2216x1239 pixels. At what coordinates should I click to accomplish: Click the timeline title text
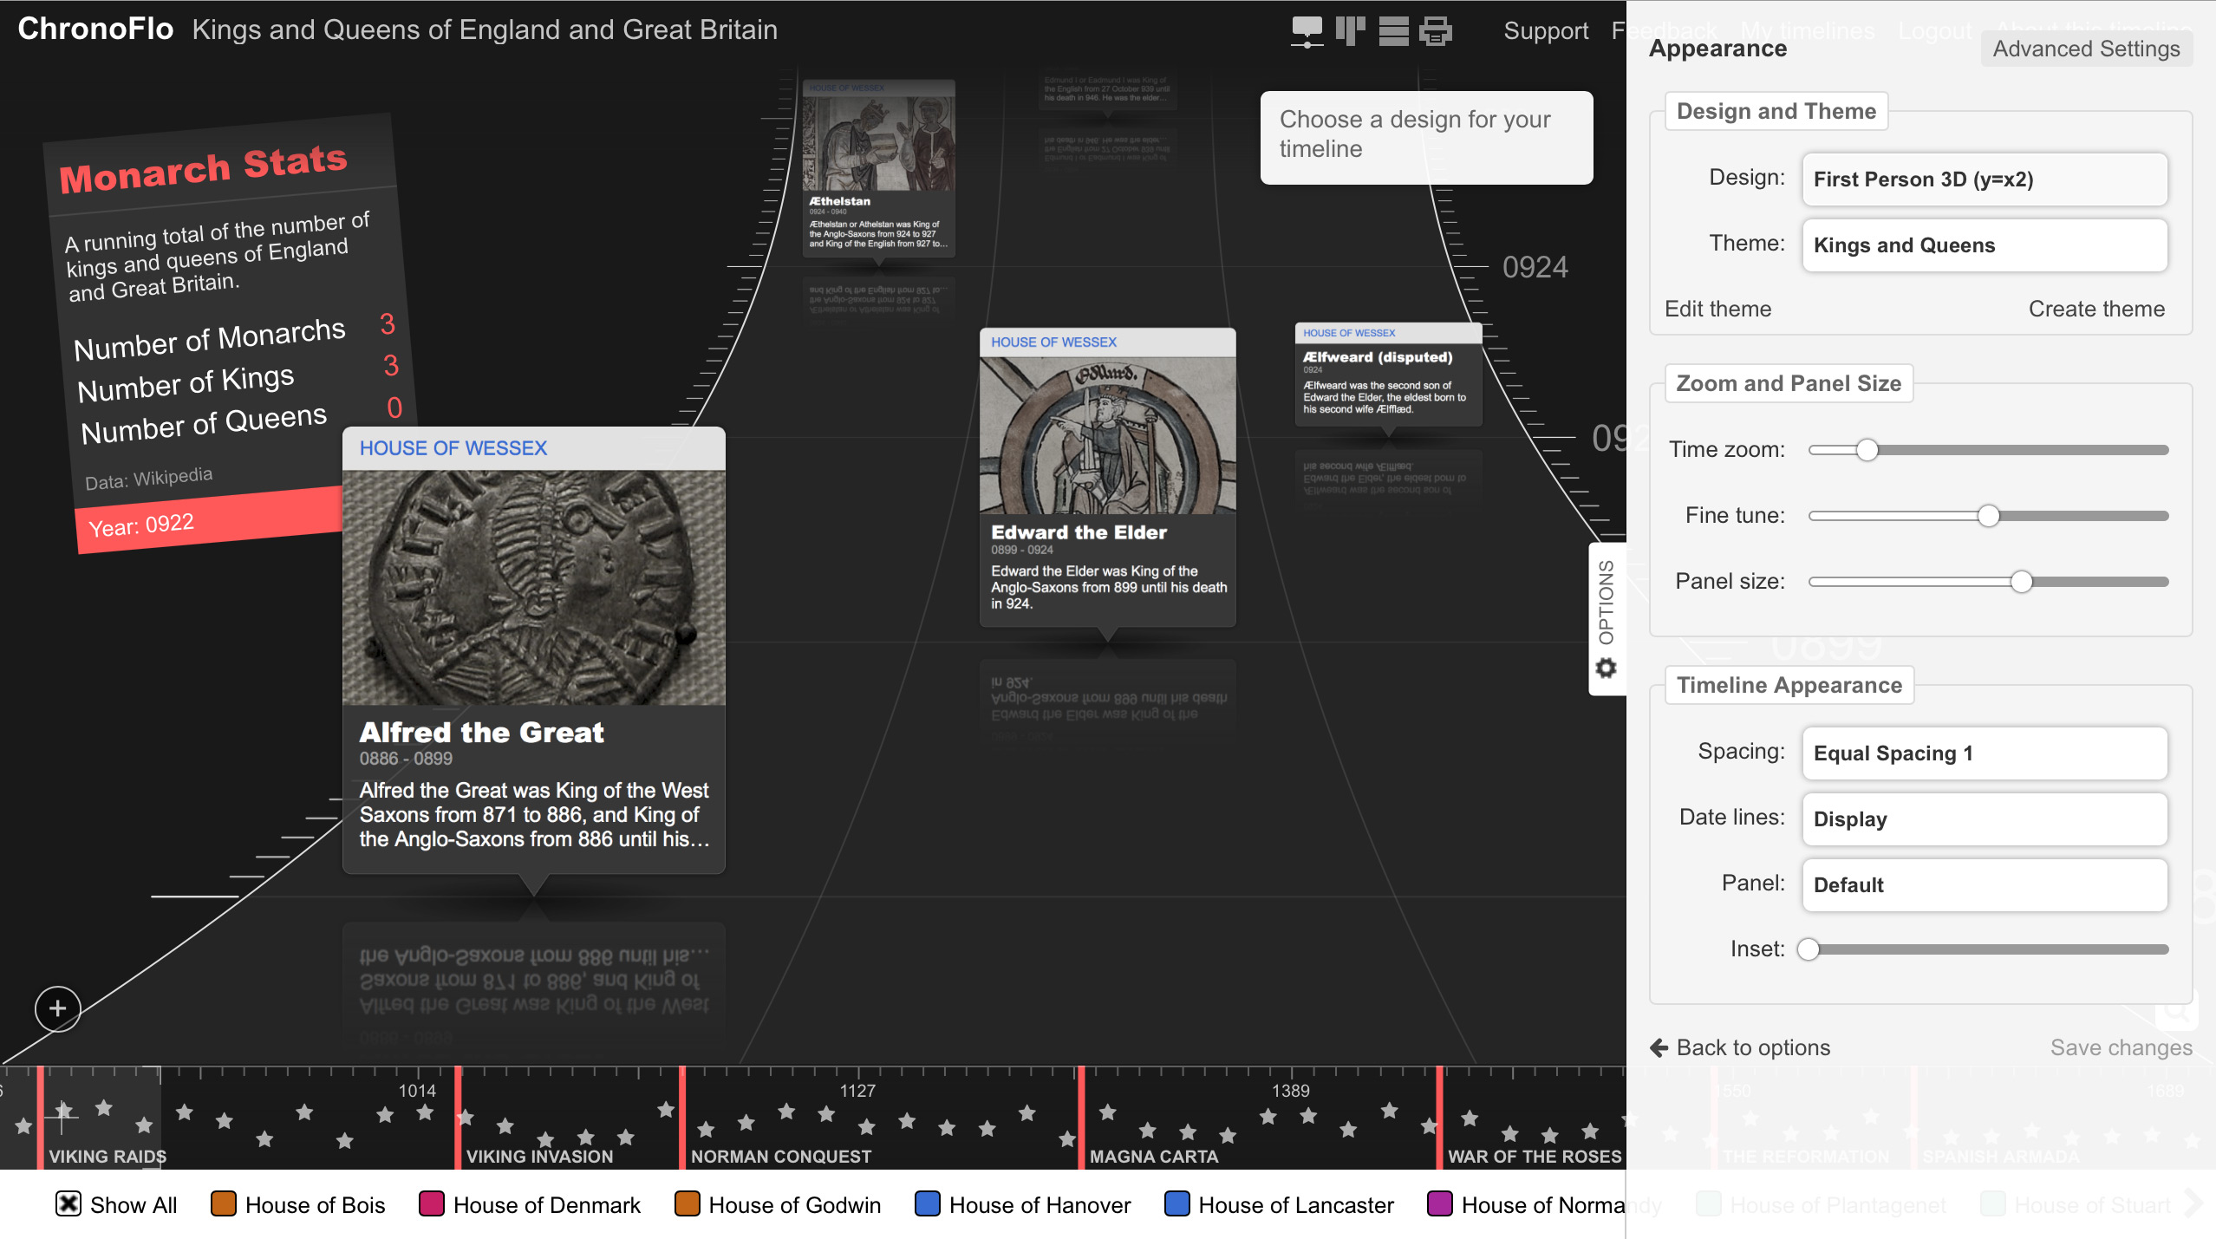point(485,29)
